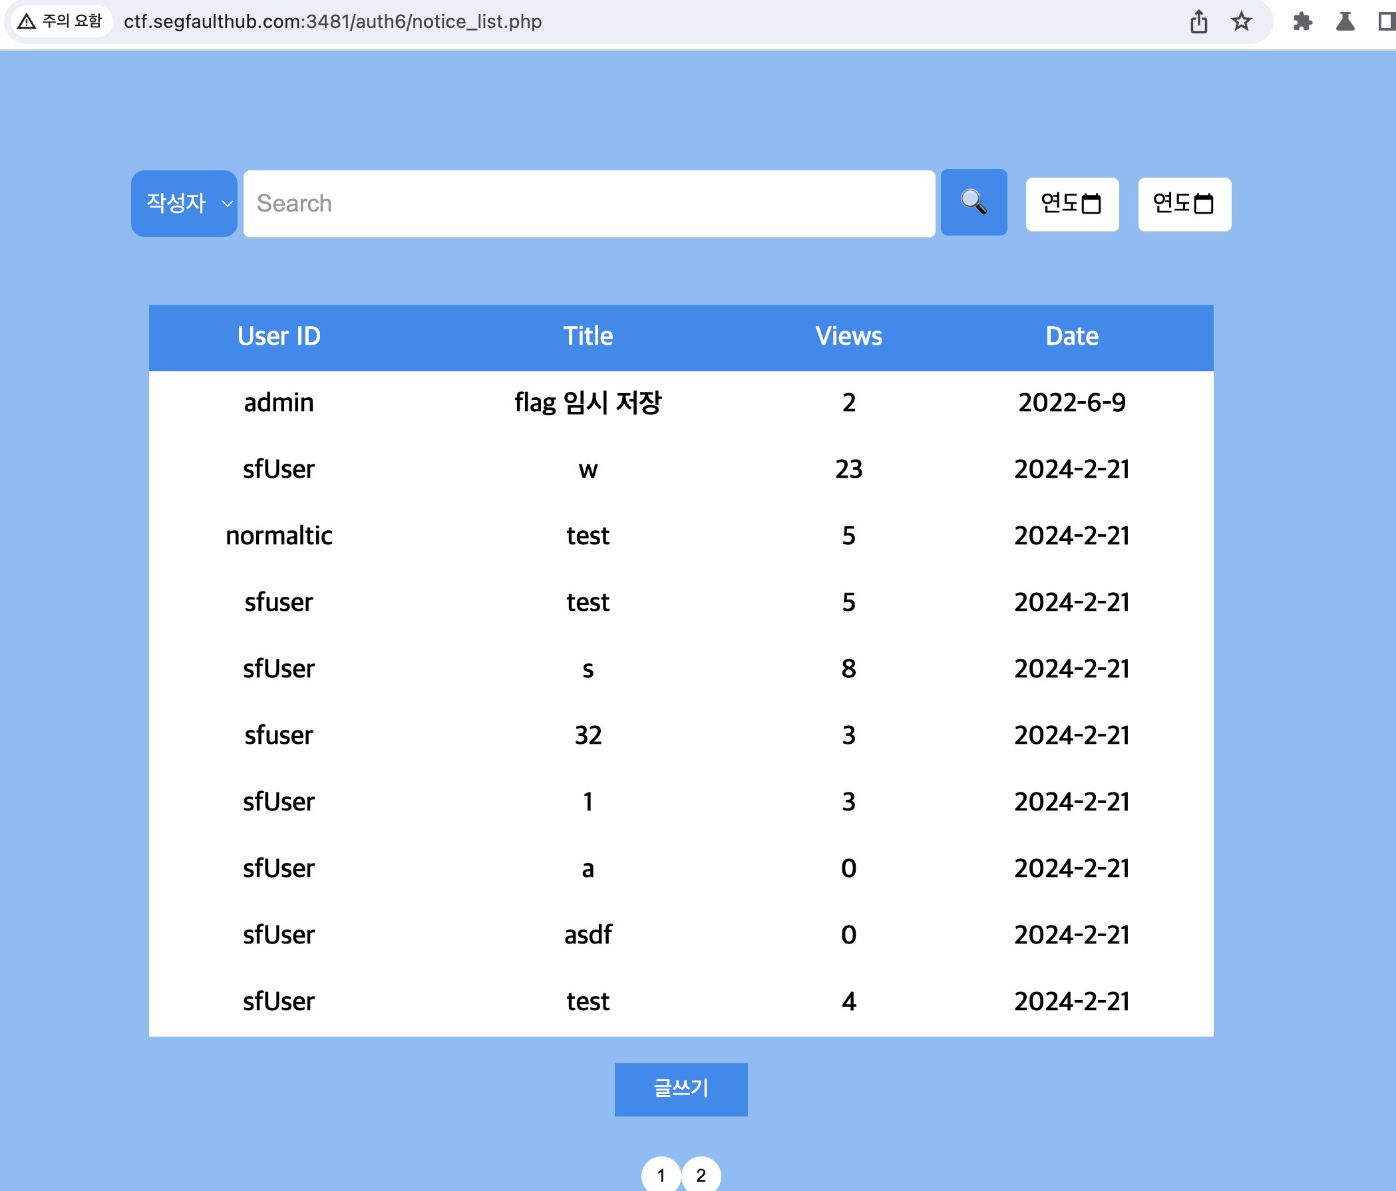Viewport: 1396px width, 1191px height.
Task: Open the 'flag 임시 저장' post by admin
Action: point(588,403)
